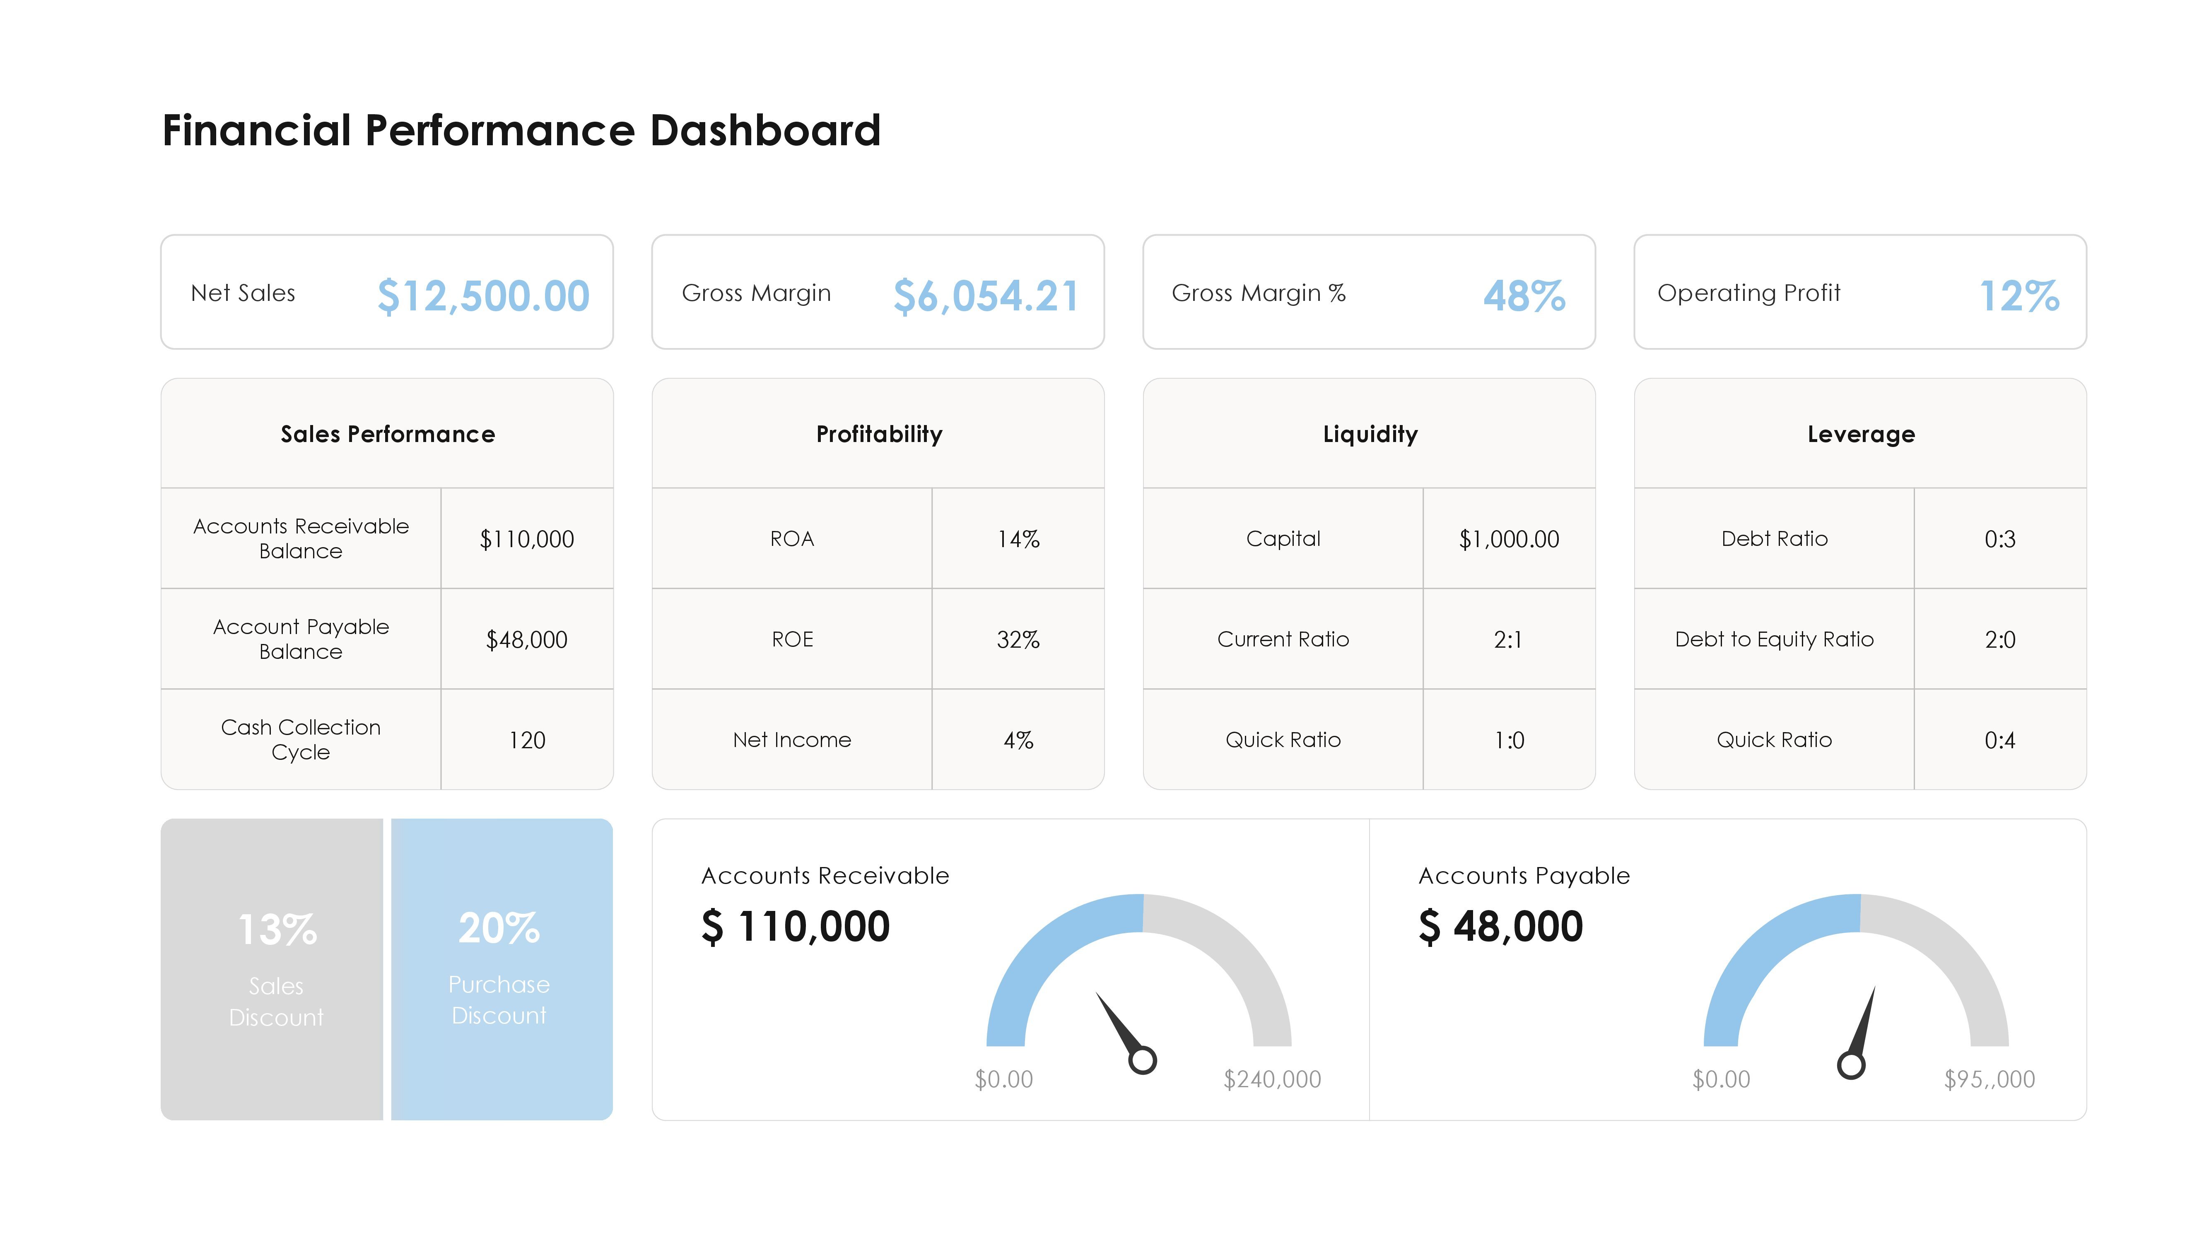Viewport: 2209px width, 1242px height.
Task: Click the 13% Sales Discount tile
Action: [272, 969]
